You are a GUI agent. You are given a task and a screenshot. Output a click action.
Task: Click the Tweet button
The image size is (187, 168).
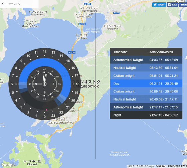coord(159,5)
